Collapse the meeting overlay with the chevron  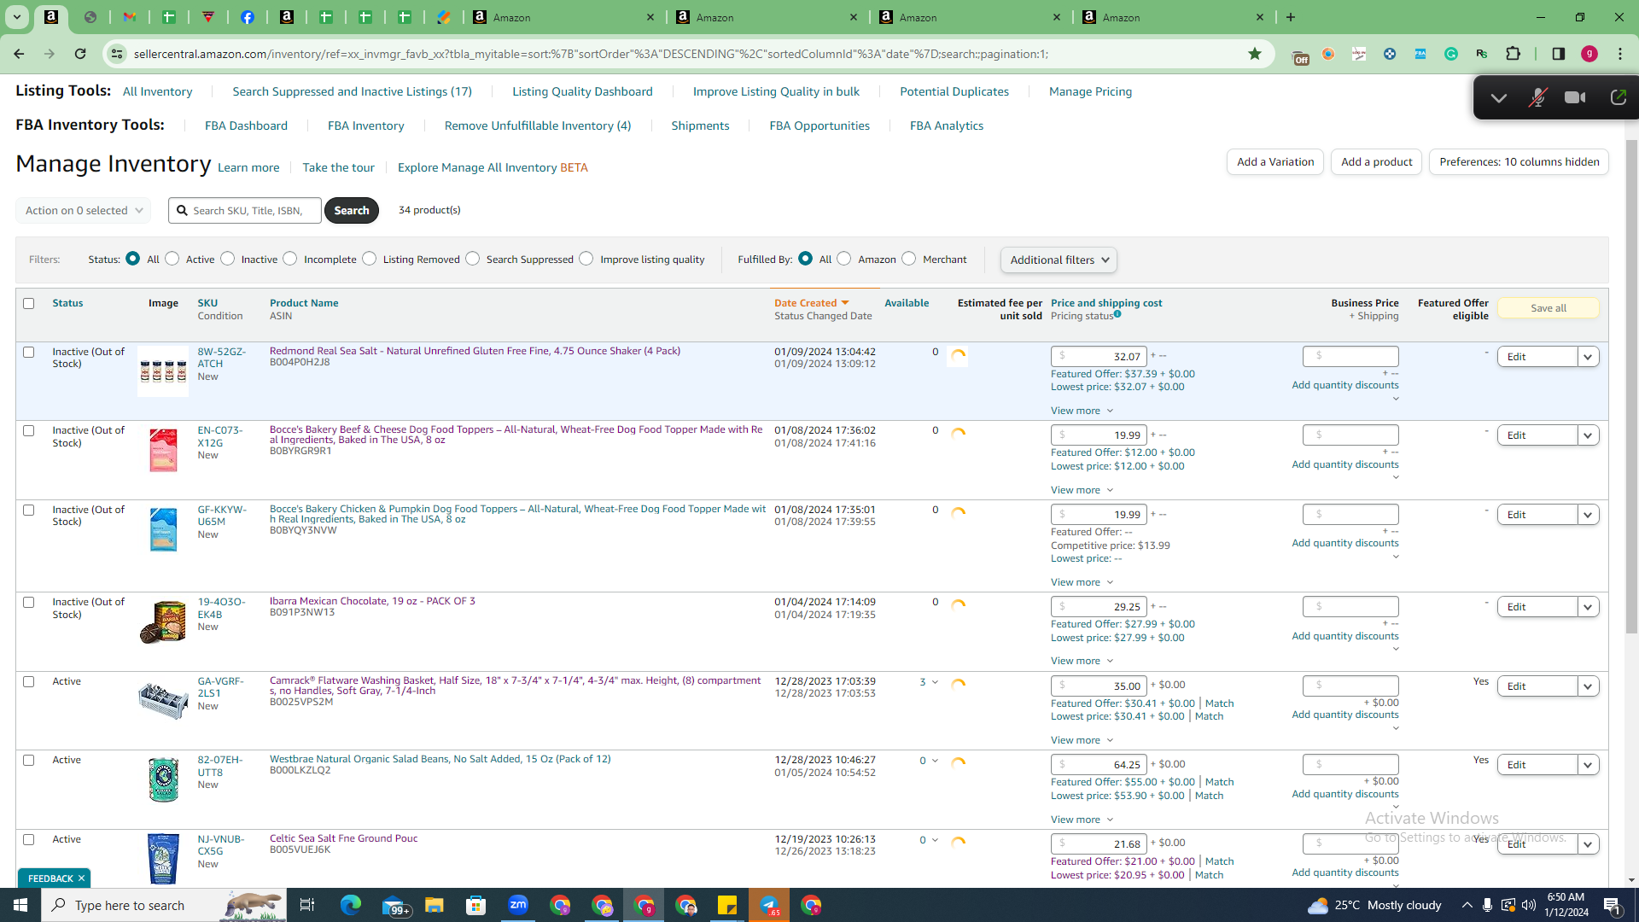[x=1498, y=97]
